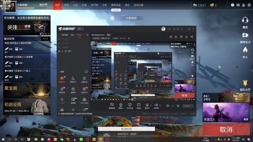The image size is (253, 142).
Task: Show hidden system tray icons chevron
Action: click(215, 139)
